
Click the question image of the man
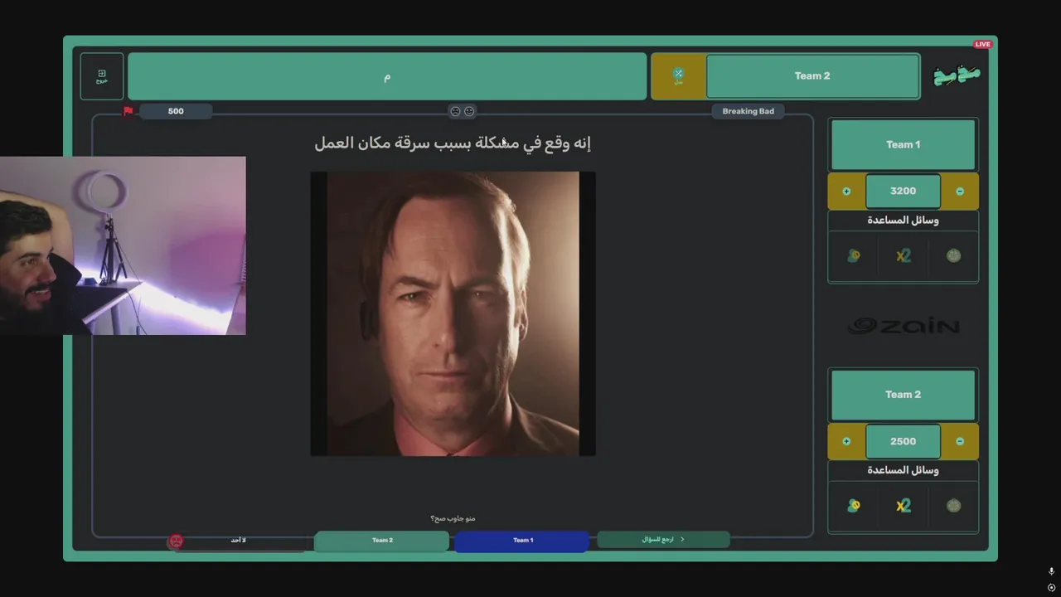(x=453, y=313)
